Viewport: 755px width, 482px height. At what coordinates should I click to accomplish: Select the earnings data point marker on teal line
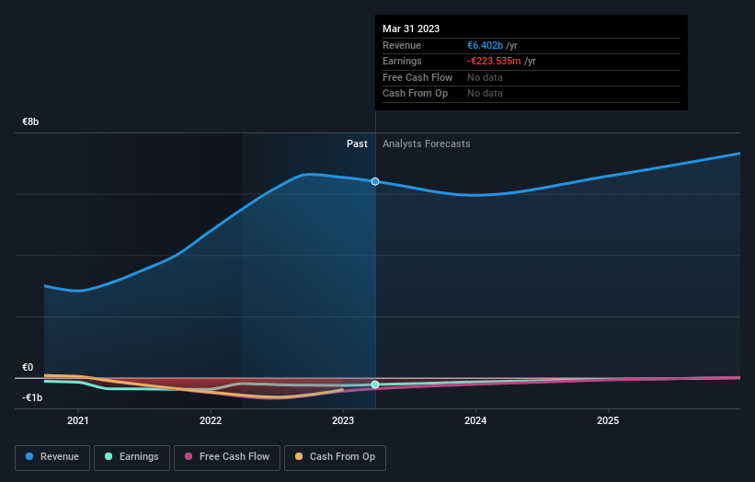(x=375, y=384)
